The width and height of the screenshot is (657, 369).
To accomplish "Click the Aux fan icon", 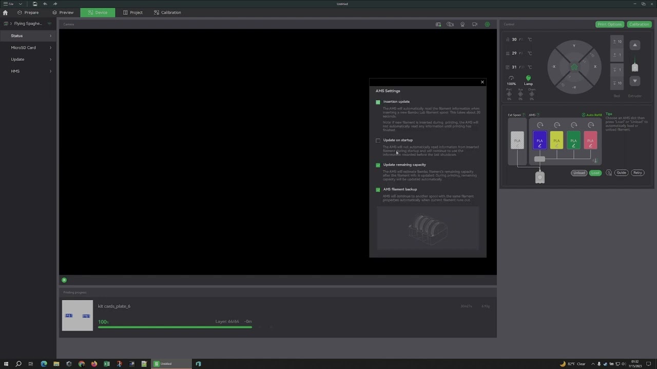I will pyautogui.click(x=520, y=94).
